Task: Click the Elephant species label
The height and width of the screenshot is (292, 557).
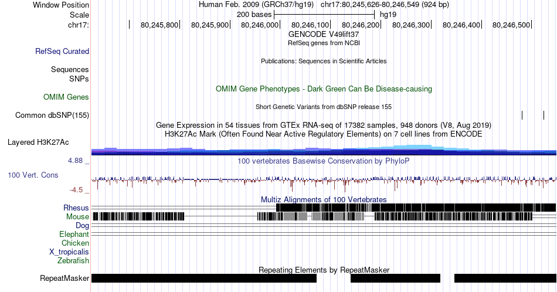Action: pos(74,234)
